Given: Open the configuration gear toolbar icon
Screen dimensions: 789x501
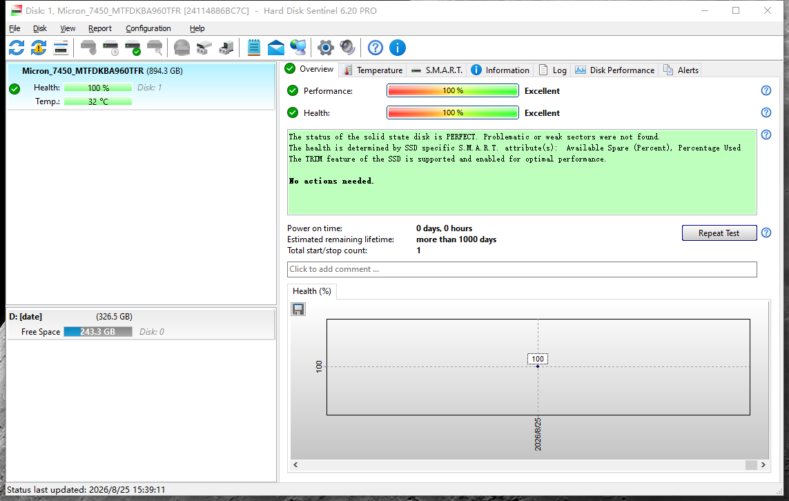Looking at the screenshot, I should click(x=326, y=48).
